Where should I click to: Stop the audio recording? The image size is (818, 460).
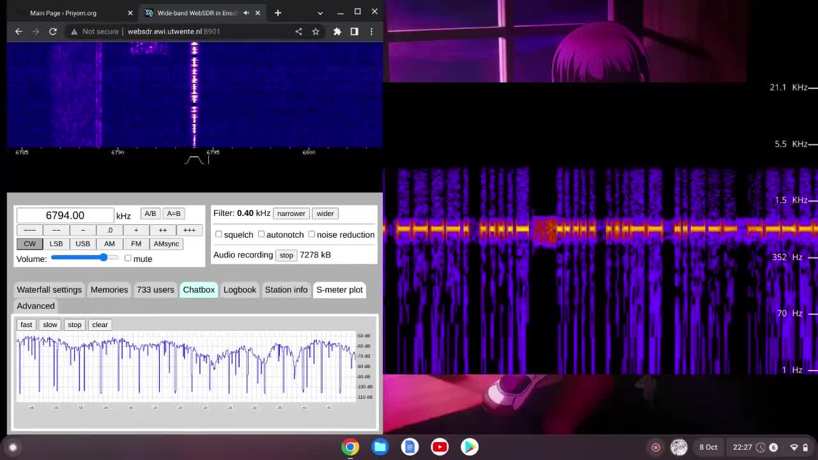286,255
